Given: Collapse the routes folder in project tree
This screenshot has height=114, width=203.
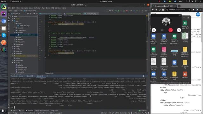Looking at the screenshot, I should coord(13,63).
